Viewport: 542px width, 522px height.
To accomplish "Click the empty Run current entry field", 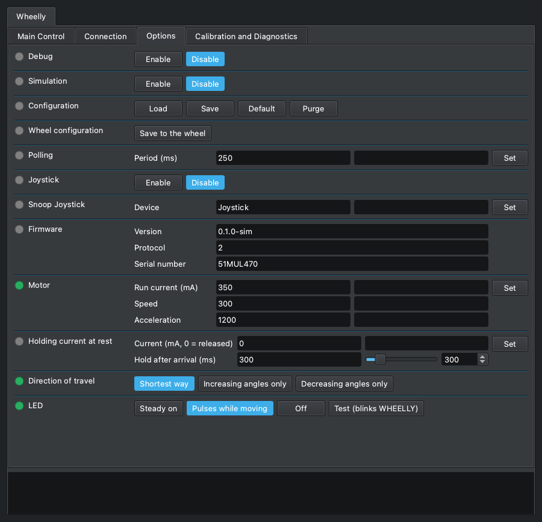I will 421,287.
